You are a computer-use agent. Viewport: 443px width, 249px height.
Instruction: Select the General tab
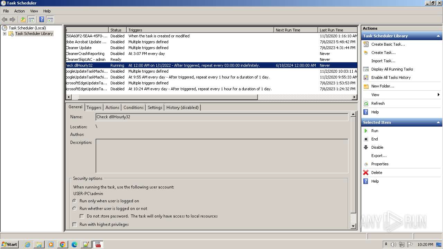tap(75, 107)
